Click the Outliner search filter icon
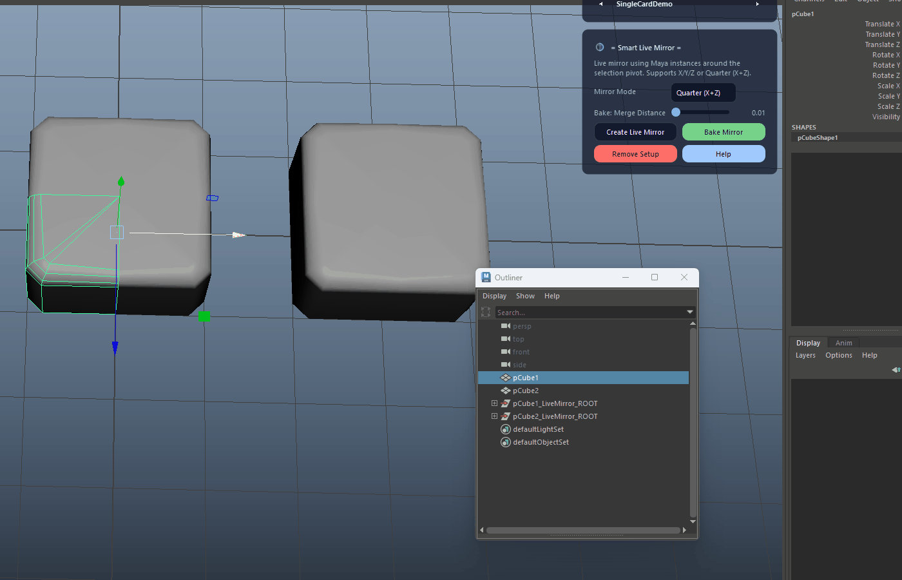The height and width of the screenshot is (580, 902). pyautogui.click(x=486, y=312)
